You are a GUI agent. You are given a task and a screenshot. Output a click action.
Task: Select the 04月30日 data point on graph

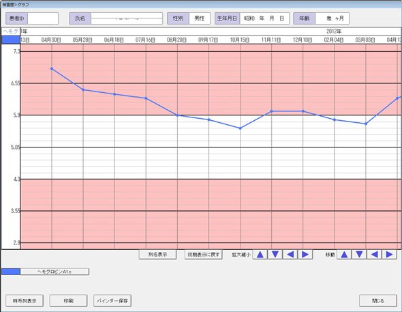point(52,68)
